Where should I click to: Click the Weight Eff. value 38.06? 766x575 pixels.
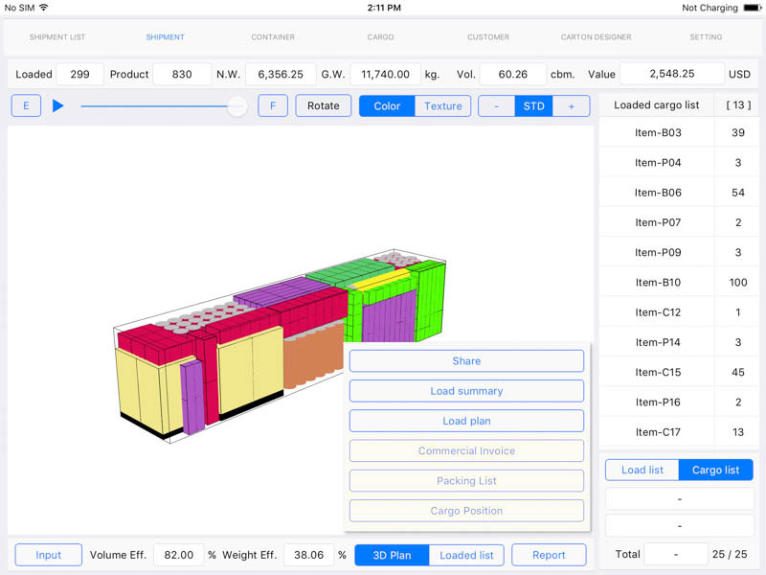point(308,555)
